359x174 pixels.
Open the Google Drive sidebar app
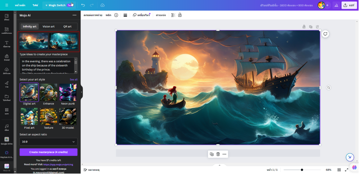pos(7,141)
